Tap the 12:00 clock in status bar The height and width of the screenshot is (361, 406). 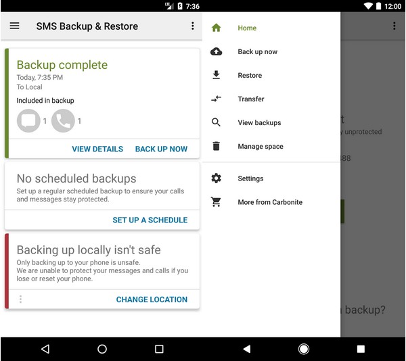point(392,6)
